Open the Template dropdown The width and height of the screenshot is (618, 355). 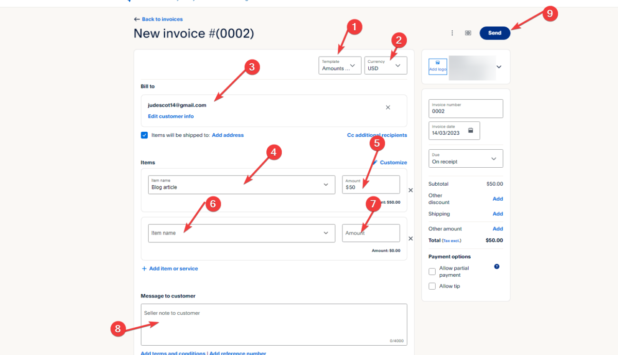tap(340, 65)
